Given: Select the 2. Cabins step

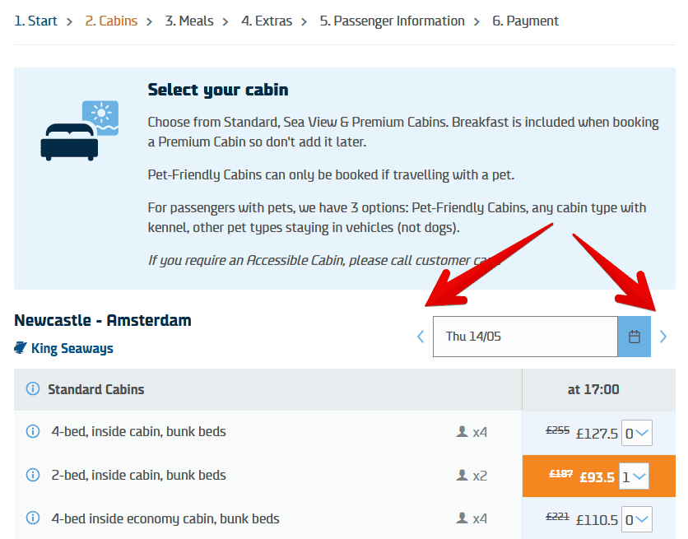Looking at the screenshot, I should (x=111, y=21).
